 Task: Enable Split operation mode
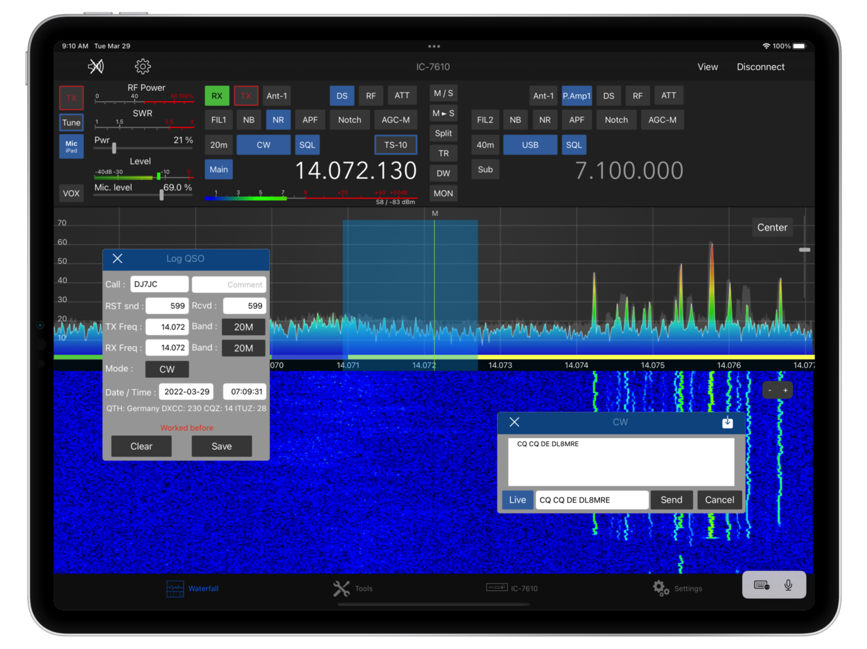click(x=443, y=133)
